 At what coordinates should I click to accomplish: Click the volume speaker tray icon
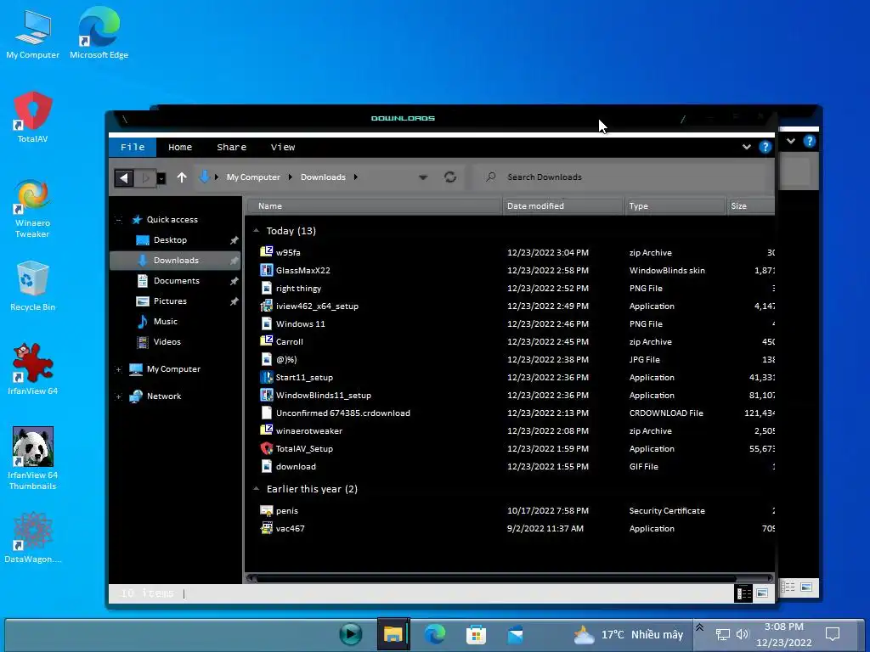coord(743,633)
